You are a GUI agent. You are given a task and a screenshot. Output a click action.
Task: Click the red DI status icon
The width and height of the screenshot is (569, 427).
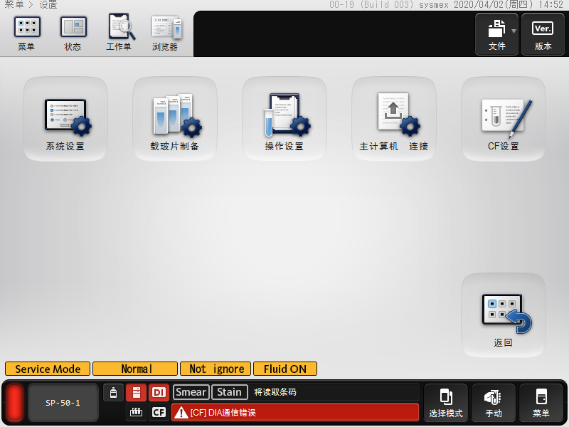(159, 392)
